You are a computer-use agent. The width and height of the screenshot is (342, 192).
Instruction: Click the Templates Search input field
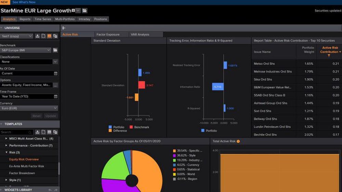pos(16,132)
